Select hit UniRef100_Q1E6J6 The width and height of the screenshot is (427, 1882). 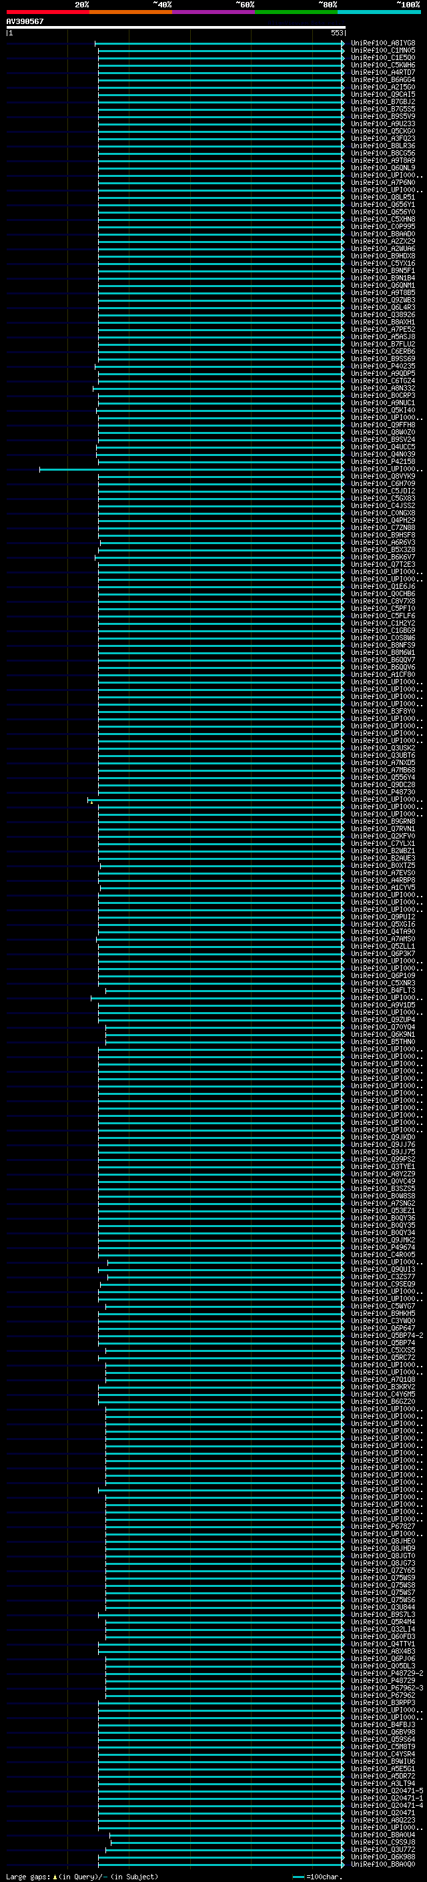(383, 587)
